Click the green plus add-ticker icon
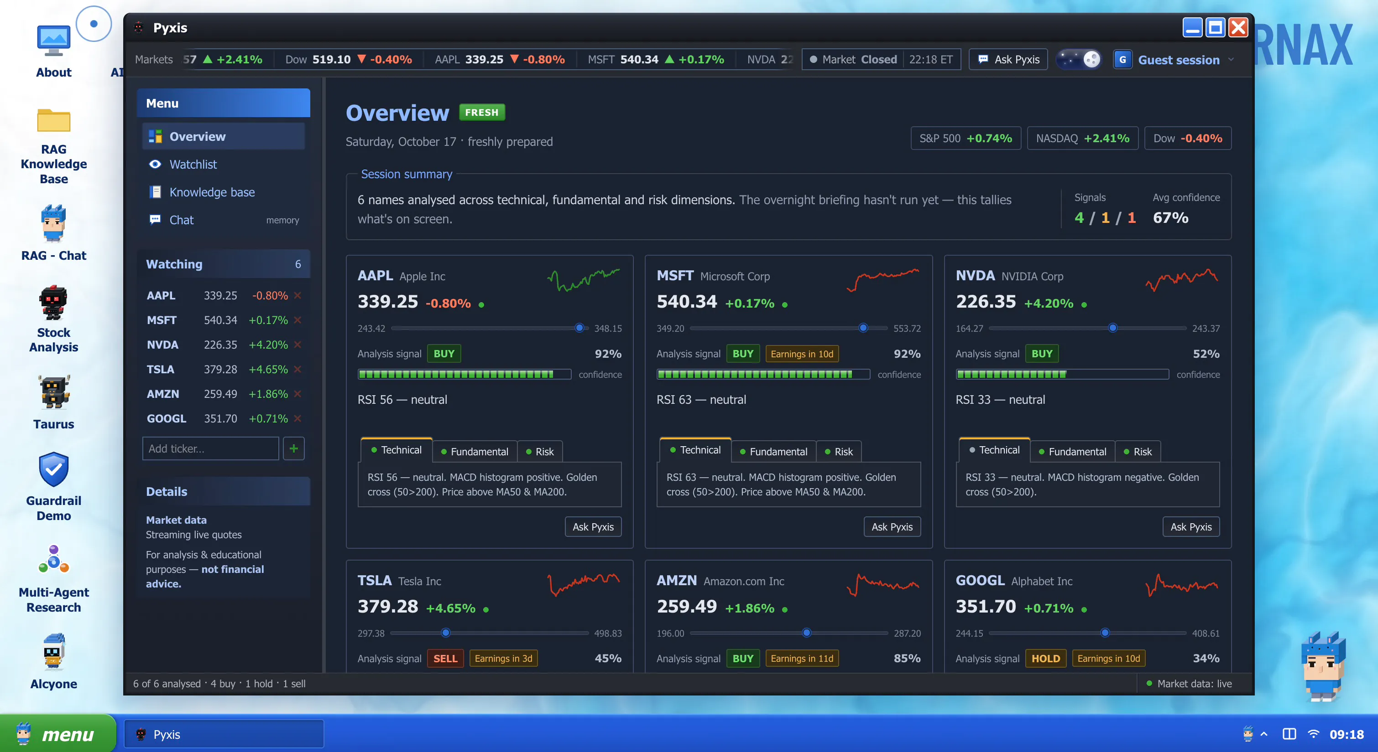This screenshot has height=752, width=1378. [x=293, y=448]
